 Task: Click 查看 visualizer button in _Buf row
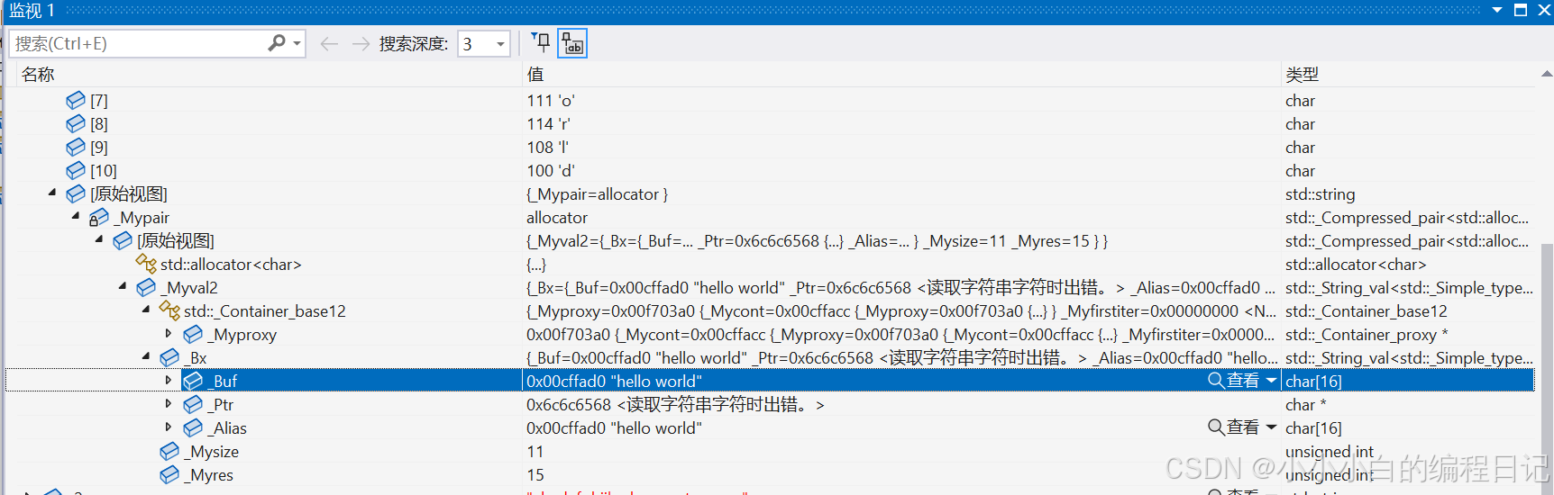tap(1234, 381)
